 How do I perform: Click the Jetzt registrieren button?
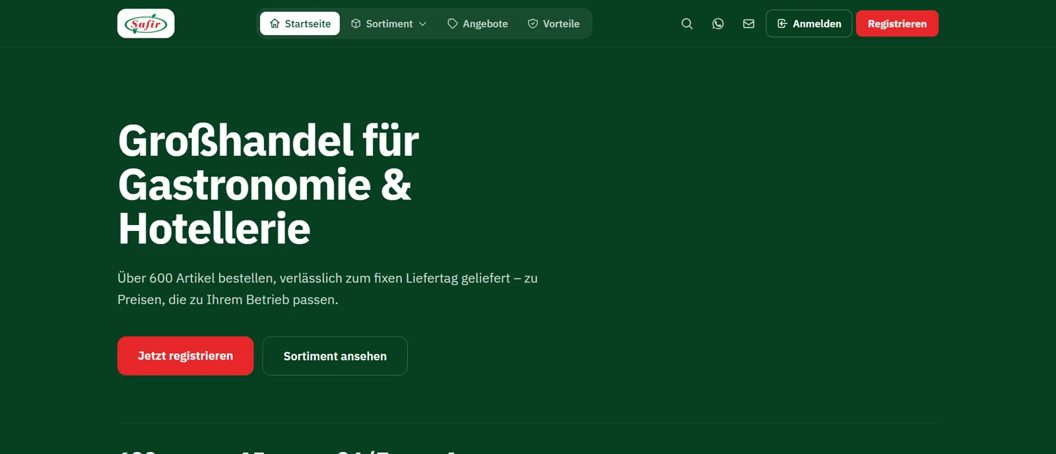click(x=185, y=356)
